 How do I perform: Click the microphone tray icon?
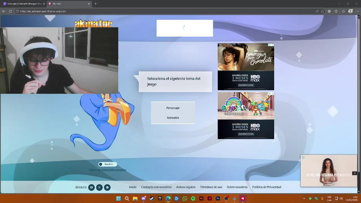pyautogui.click(x=322, y=198)
